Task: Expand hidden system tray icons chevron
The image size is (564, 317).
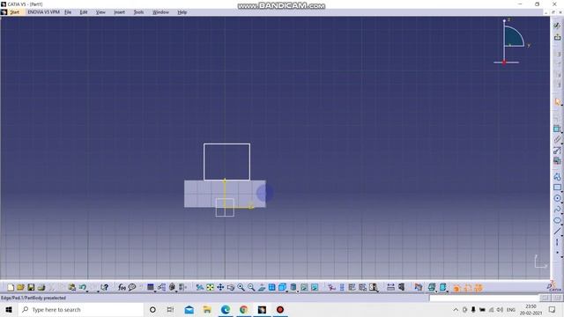Action: pyautogui.click(x=456, y=309)
